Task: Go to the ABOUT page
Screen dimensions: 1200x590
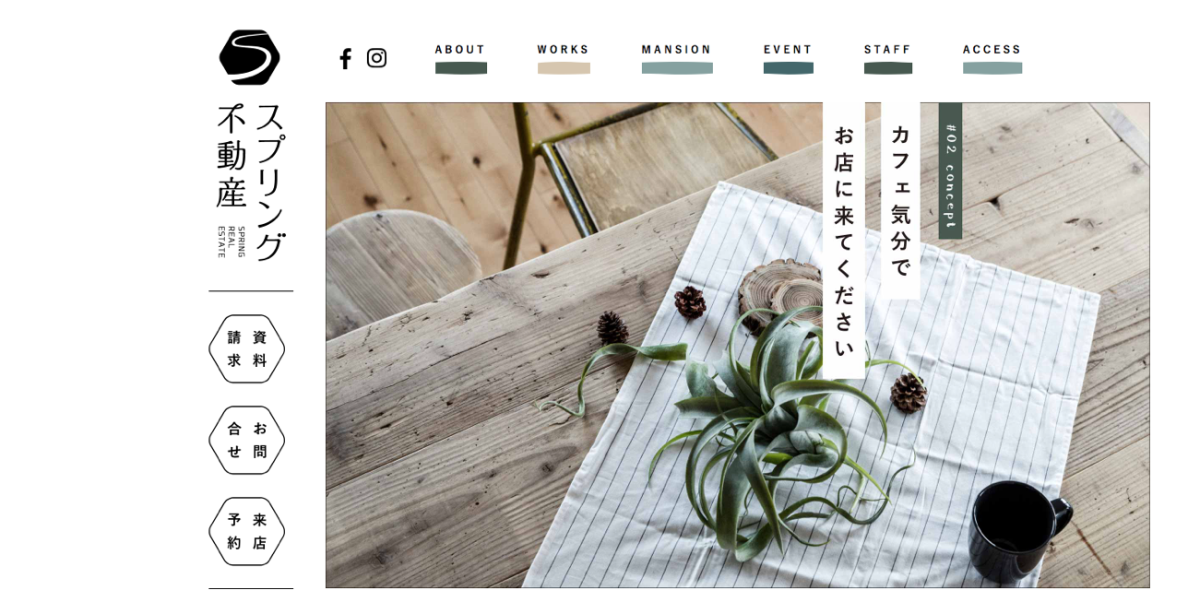Action: [x=460, y=50]
